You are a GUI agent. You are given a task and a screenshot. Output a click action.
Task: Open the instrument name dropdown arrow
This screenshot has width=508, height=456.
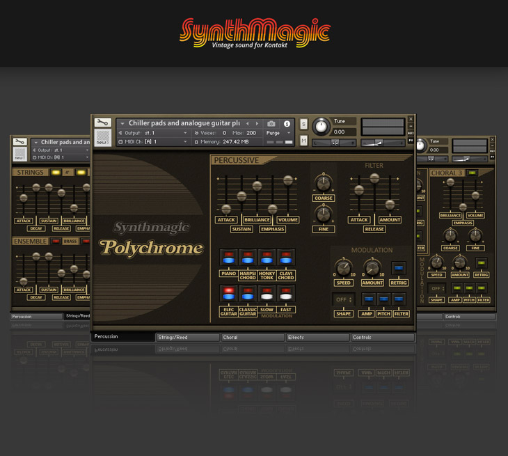coord(122,123)
